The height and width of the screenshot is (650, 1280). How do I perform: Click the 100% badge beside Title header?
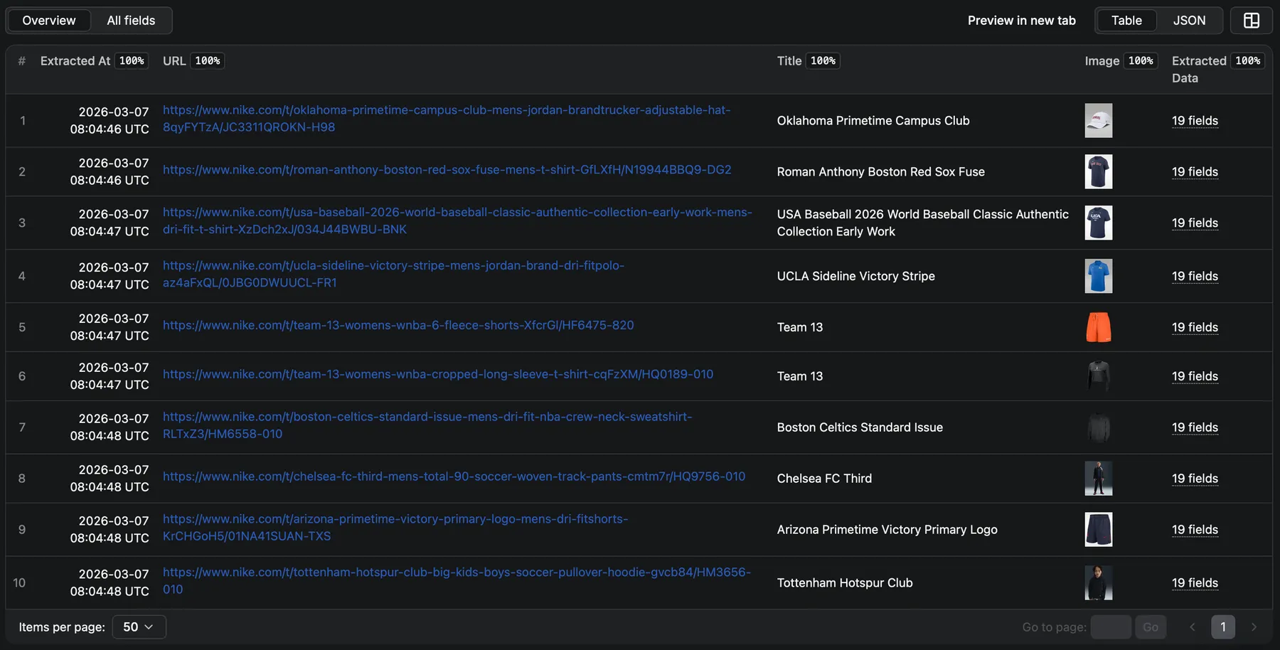tap(823, 60)
